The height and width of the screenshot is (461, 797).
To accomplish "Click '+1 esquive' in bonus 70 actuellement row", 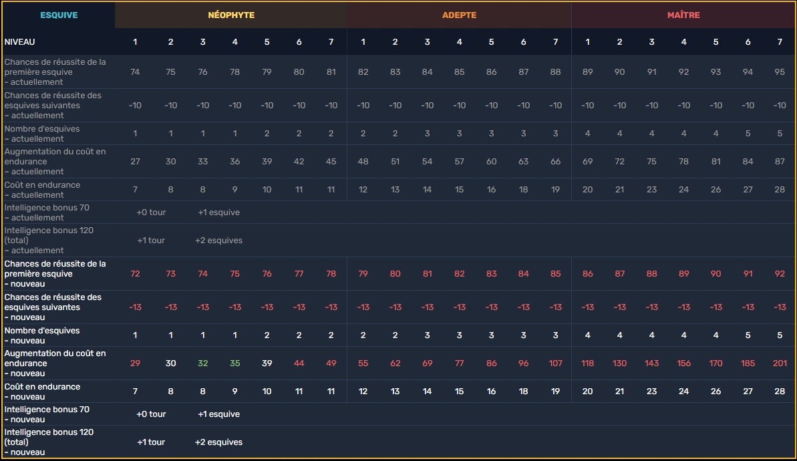I will pos(218,212).
